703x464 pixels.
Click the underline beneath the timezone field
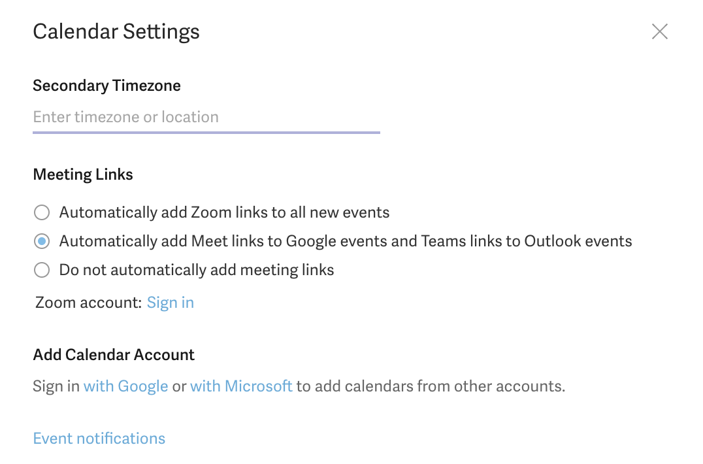pyautogui.click(x=206, y=133)
